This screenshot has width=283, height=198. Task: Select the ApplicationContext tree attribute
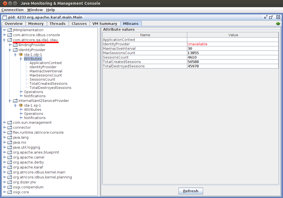pyautogui.click(x=46, y=63)
